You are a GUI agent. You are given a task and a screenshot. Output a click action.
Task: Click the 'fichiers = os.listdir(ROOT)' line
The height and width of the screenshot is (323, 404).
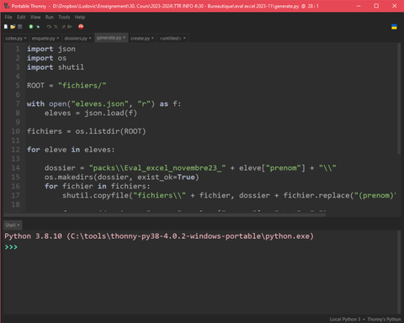click(x=87, y=131)
